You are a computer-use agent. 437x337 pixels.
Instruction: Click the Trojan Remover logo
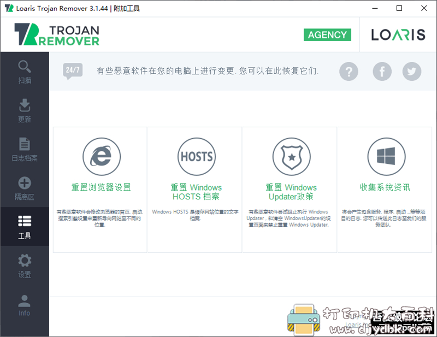[x=57, y=34]
